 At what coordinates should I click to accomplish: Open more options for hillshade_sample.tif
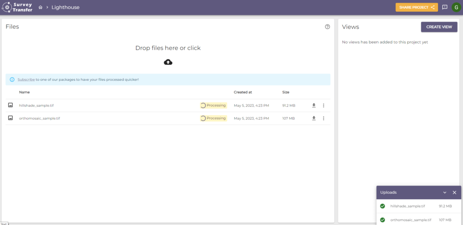[323, 106]
